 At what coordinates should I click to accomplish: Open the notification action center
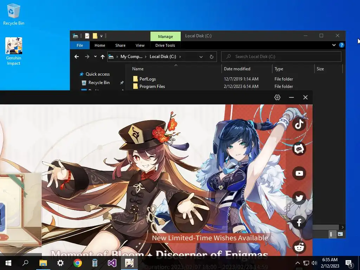coord(349,263)
